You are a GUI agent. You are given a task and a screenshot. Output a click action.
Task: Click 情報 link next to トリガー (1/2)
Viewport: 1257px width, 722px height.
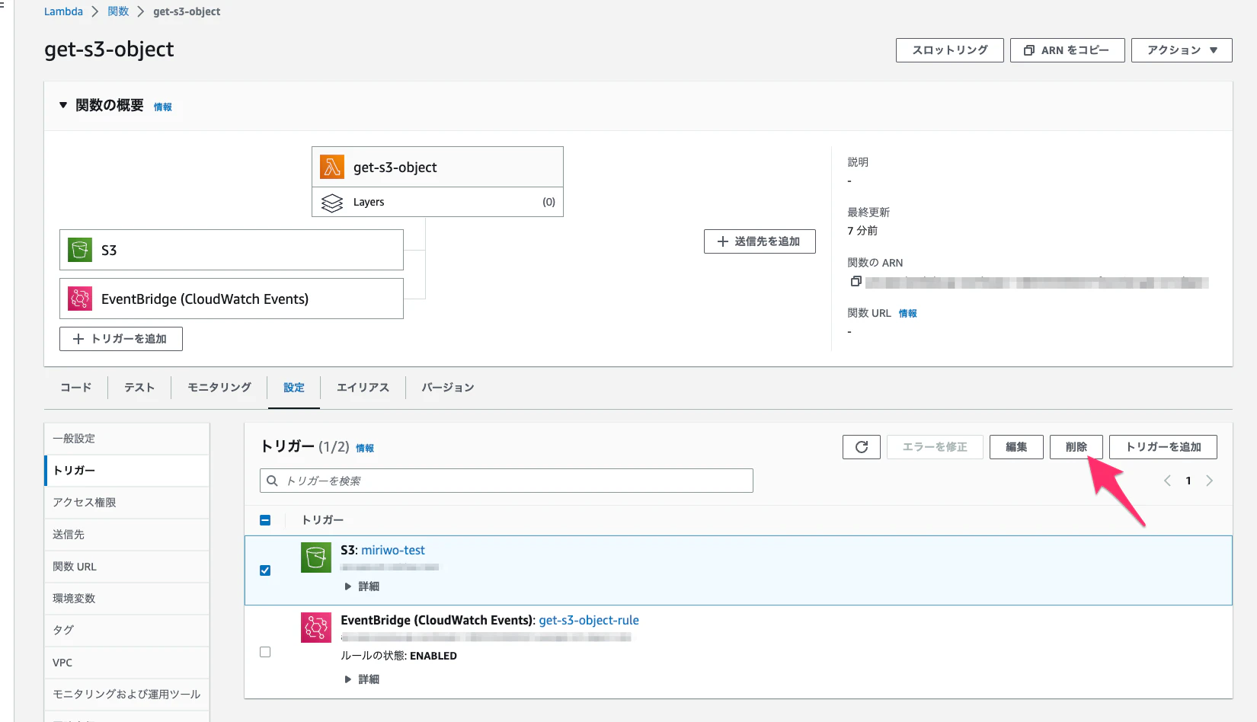365,449
